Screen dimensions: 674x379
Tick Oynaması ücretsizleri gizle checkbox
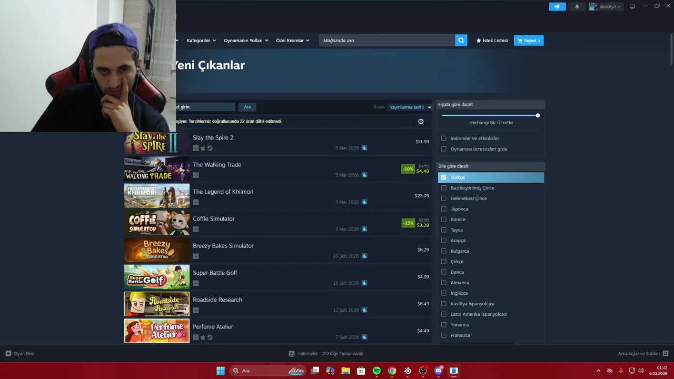click(x=443, y=149)
